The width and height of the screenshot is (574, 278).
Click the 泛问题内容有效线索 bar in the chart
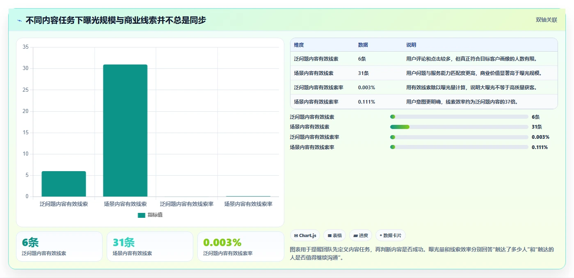tap(64, 184)
